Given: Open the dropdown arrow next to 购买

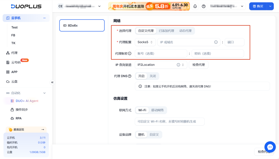Looking at the screenshot, I should (x=270, y=6).
